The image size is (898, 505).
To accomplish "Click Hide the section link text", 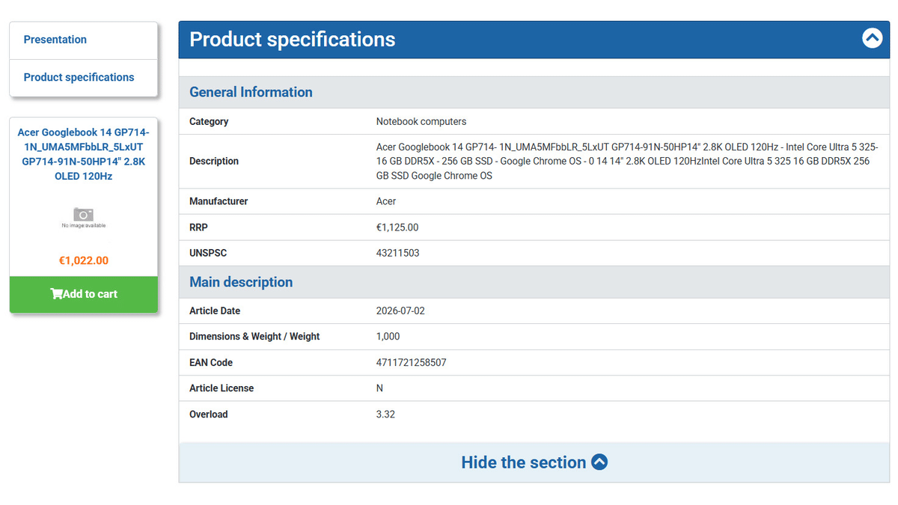I will pos(523,462).
